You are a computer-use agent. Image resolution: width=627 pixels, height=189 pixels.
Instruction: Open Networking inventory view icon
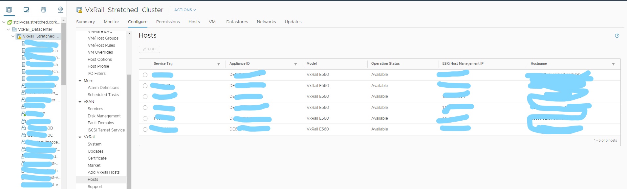click(60, 10)
